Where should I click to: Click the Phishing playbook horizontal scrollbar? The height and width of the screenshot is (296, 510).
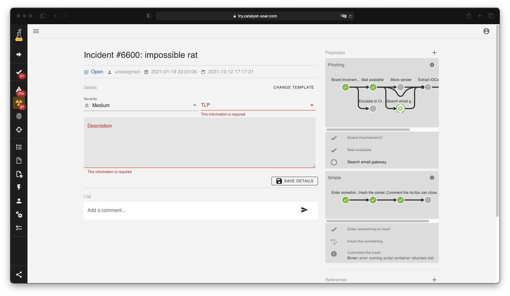click(x=368, y=130)
